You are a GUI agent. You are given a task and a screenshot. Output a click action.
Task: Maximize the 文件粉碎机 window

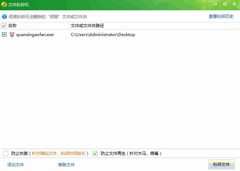[225, 4]
